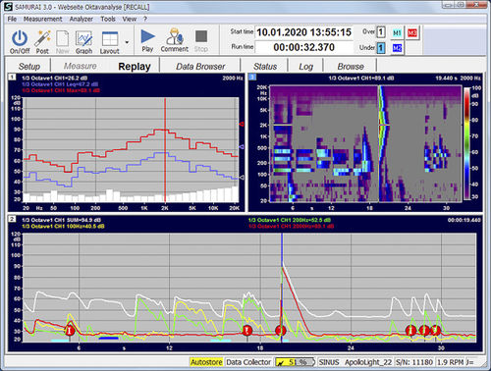The image size is (491, 371).
Task: Open the Analyzer menu
Action: tap(81, 19)
